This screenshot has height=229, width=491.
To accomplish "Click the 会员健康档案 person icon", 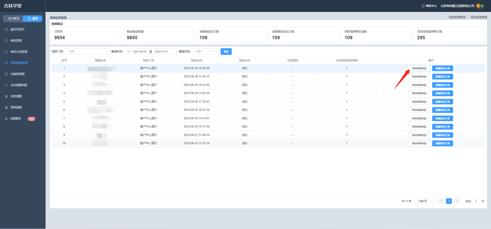I will [6, 85].
